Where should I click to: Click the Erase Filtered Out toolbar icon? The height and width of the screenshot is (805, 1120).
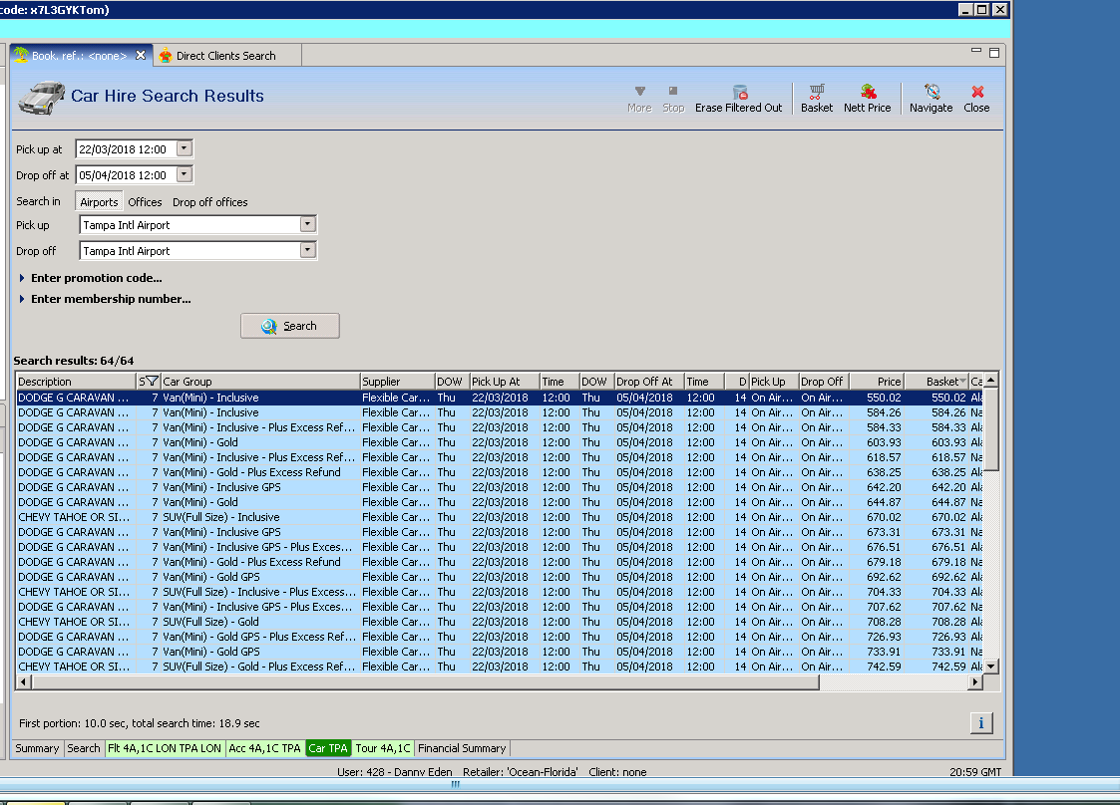point(739,93)
